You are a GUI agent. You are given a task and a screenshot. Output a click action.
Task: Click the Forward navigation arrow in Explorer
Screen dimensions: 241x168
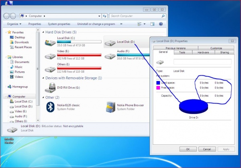pyautogui.click(x=13, y=16)
